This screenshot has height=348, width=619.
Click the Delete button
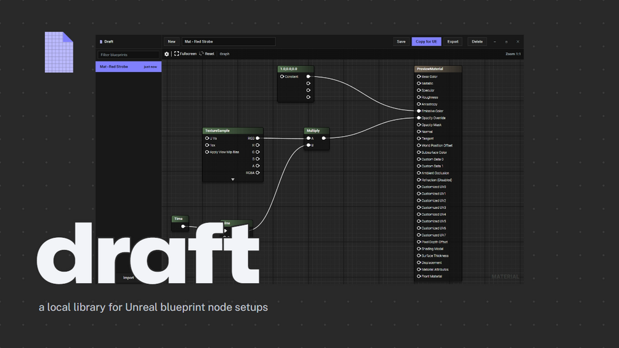[x=477, y=41]
